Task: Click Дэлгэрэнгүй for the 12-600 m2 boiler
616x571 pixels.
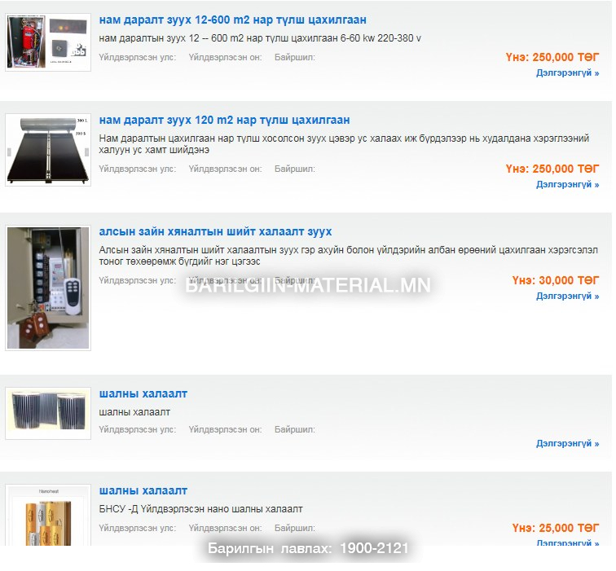Action: coord(567,72)
